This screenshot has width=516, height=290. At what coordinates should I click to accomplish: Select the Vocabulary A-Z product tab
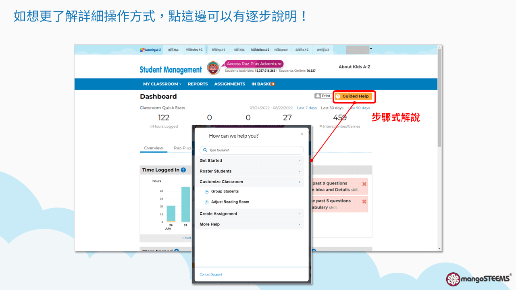point(194,50)
